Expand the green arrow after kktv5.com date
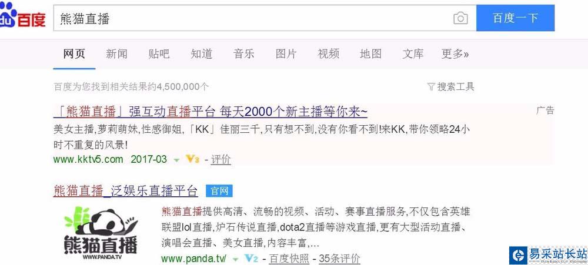Viewport: 588px width, 265px height. tap(176, 160)
